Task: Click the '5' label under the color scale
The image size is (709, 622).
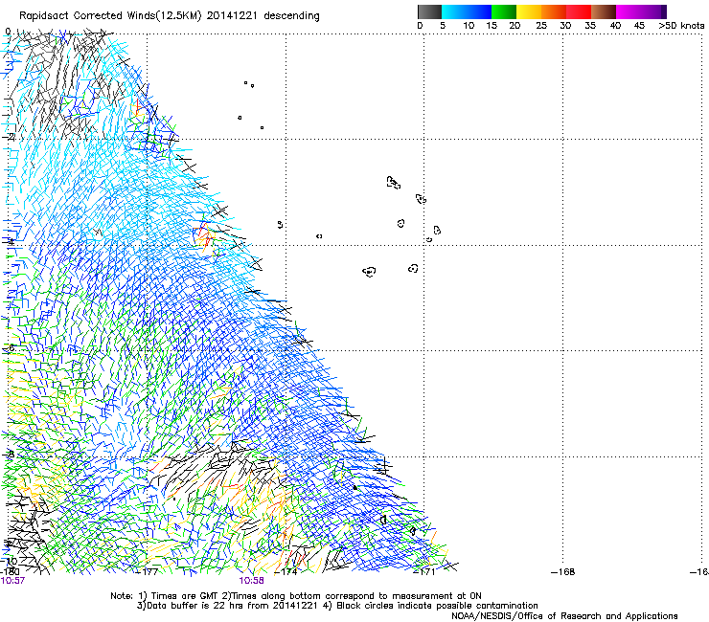Action: 443,26
